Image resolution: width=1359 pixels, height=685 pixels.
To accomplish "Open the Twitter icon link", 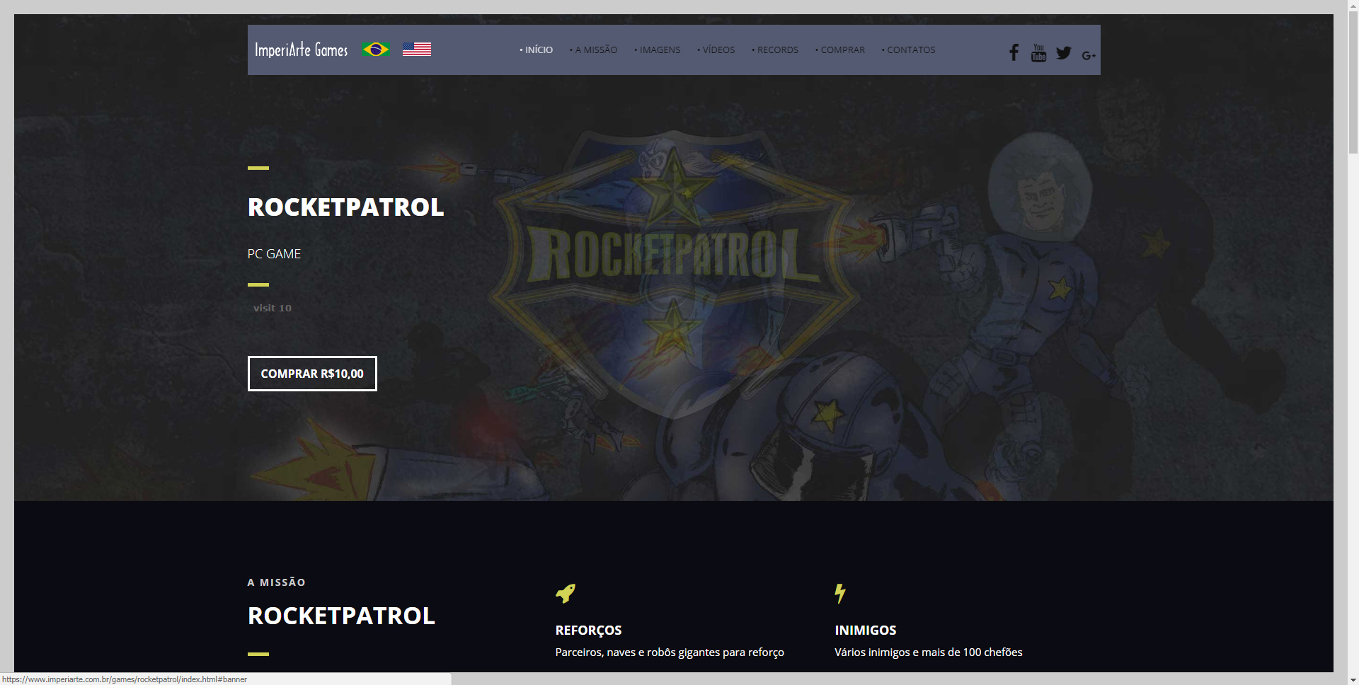I will (1063, 53).
